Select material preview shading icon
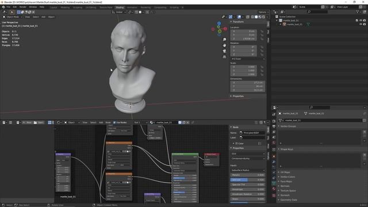This screenshot has width=368, height=207. point(260,17)
